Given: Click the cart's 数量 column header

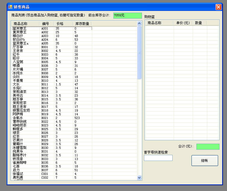Looking at the screenshot, I should [199, 23].
